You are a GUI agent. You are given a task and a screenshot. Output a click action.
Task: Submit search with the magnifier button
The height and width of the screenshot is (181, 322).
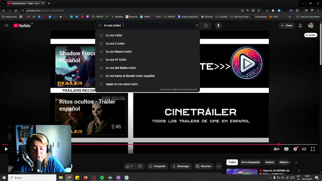(x=206, y=25)
